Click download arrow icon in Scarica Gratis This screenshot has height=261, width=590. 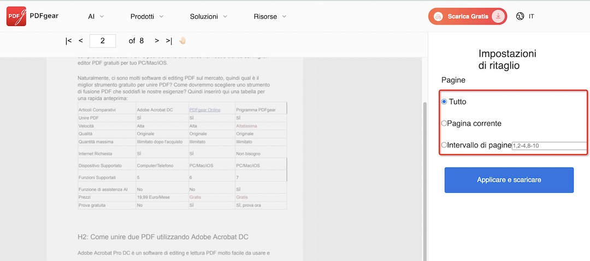click(497, 16)
